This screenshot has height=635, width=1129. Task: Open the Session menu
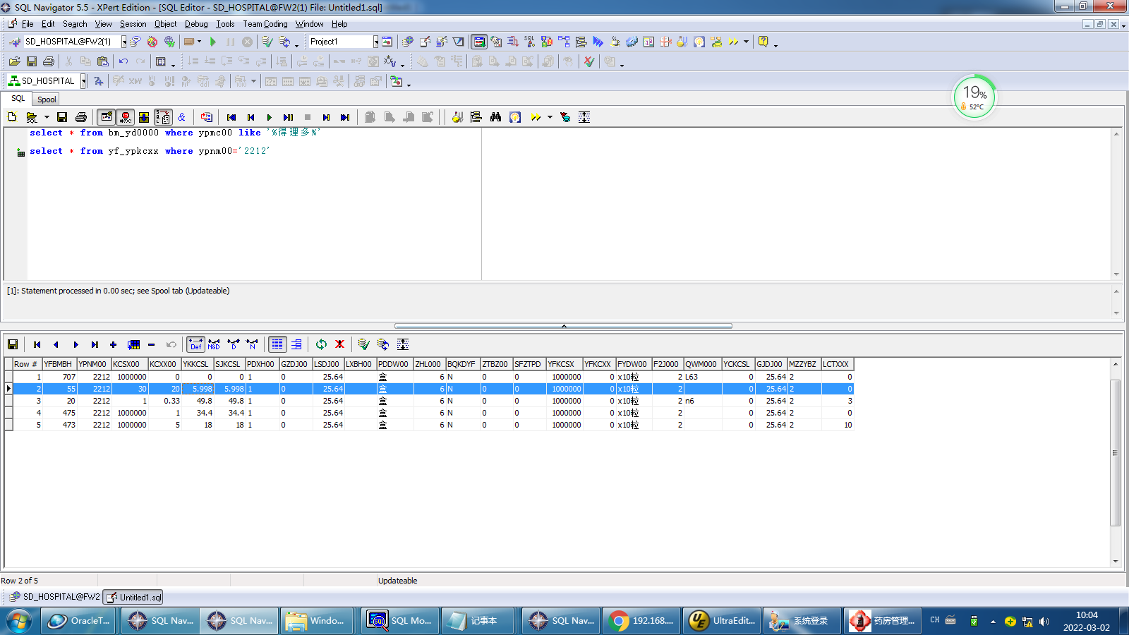pos(133,24)
